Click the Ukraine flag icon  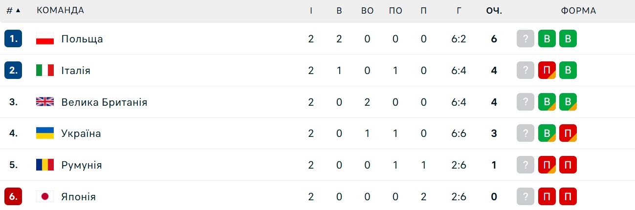(x=45, y=134)
